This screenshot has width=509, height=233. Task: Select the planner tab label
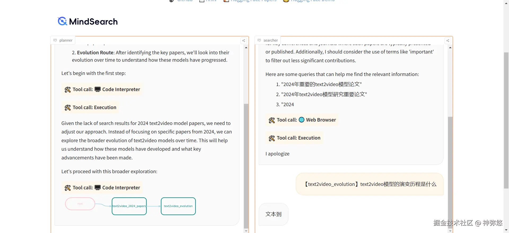(x=66, y=40)
